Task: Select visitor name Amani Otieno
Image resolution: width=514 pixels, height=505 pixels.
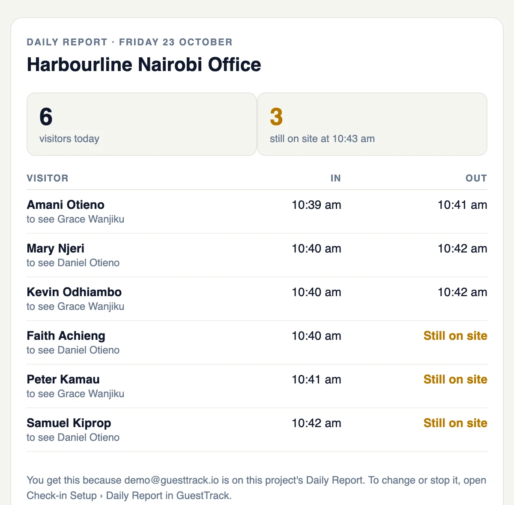Action: pyautogui.click(x=66, y=205)
